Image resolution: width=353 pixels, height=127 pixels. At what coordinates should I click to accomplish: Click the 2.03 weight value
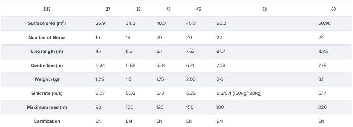point(191,79)
